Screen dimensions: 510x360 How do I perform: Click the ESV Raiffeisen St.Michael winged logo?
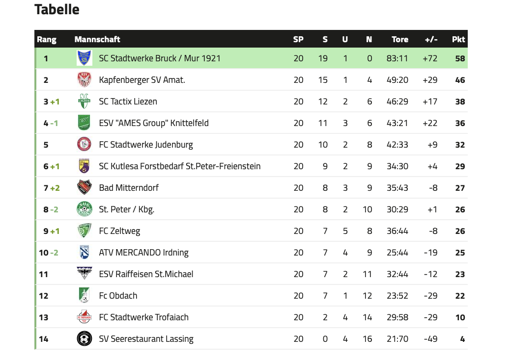coord(84,274)
